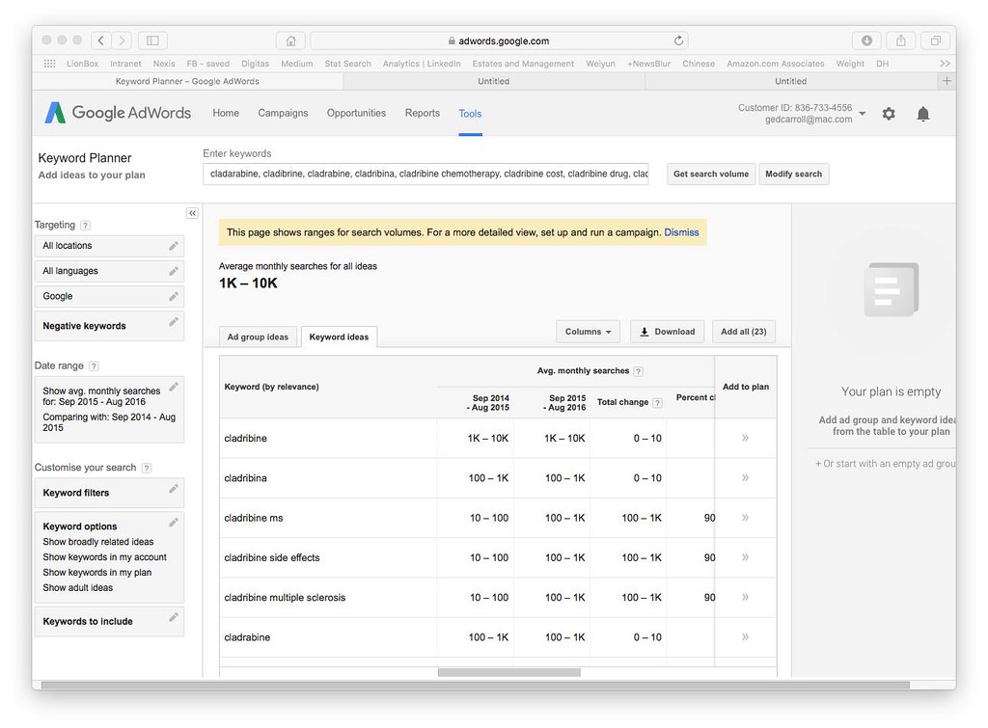Click the Get search volume button
988x728 pixels.
coord(710,175)
